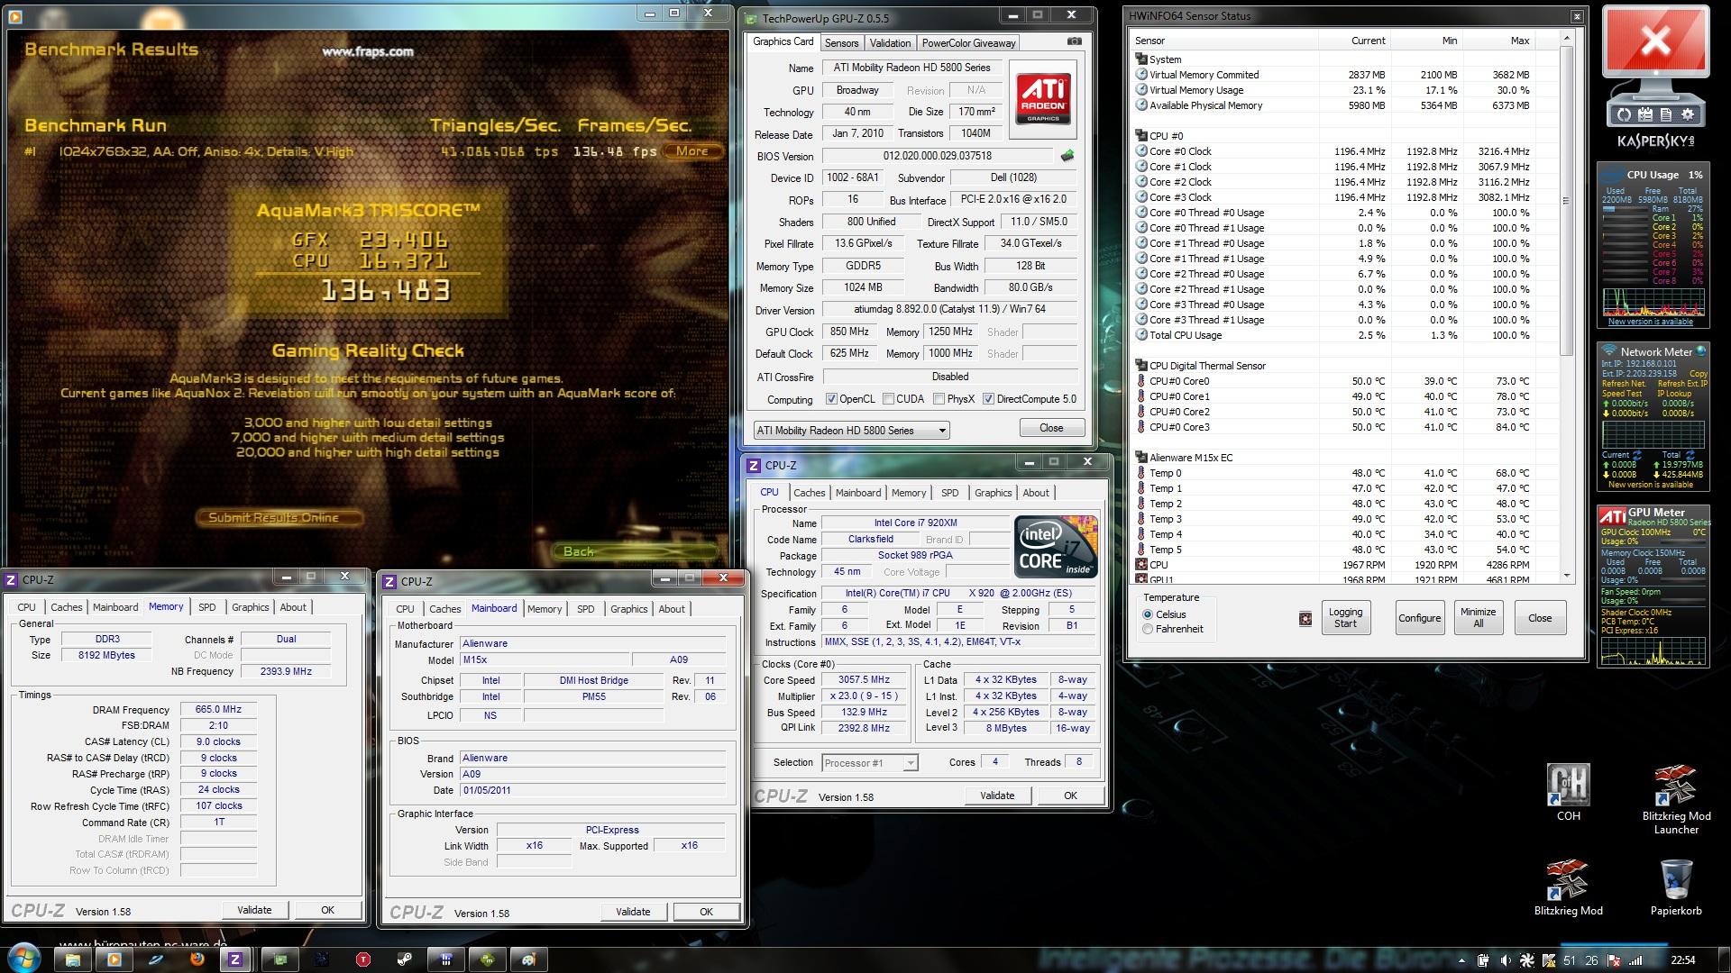Open Kaspersky gadget reports icon
This screenshot has height=973, width=1731.
[x=1666, y=114]
